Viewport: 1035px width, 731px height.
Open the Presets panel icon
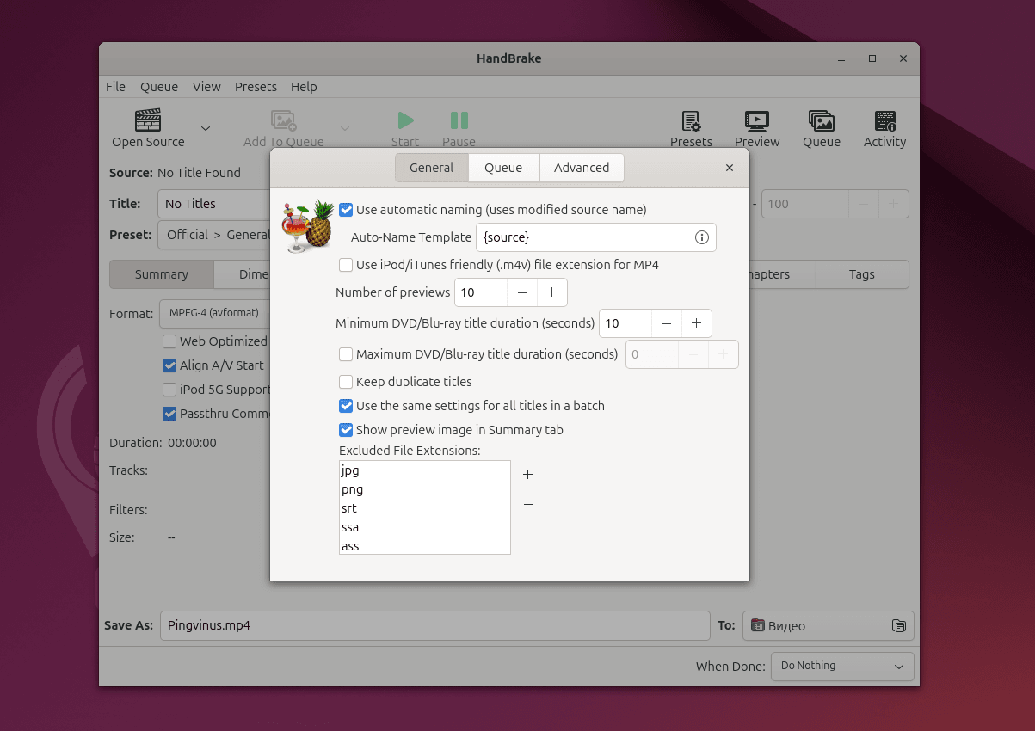(691, 121)
